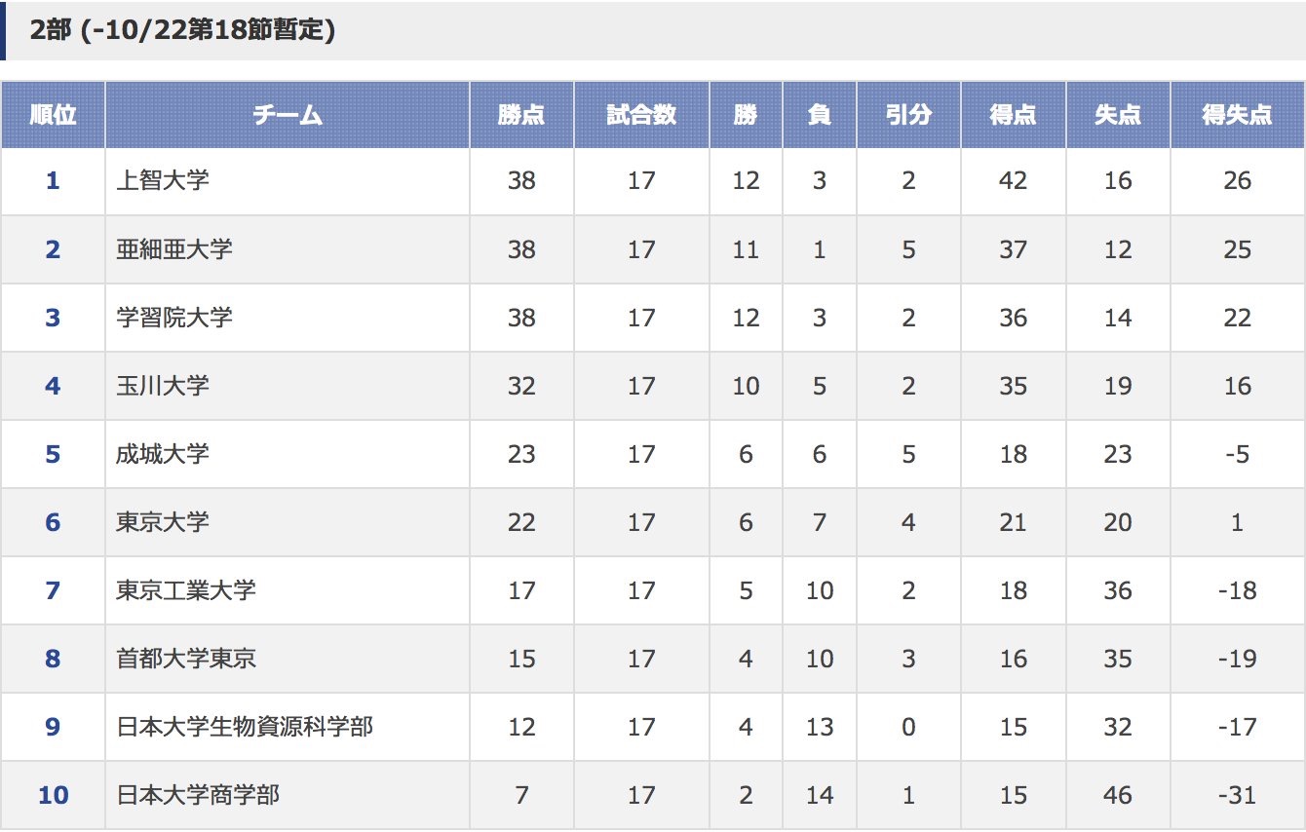Click the 得失点 column header
The width and height of the screenshot is (1306, 832).
[x=1238, y=115]
